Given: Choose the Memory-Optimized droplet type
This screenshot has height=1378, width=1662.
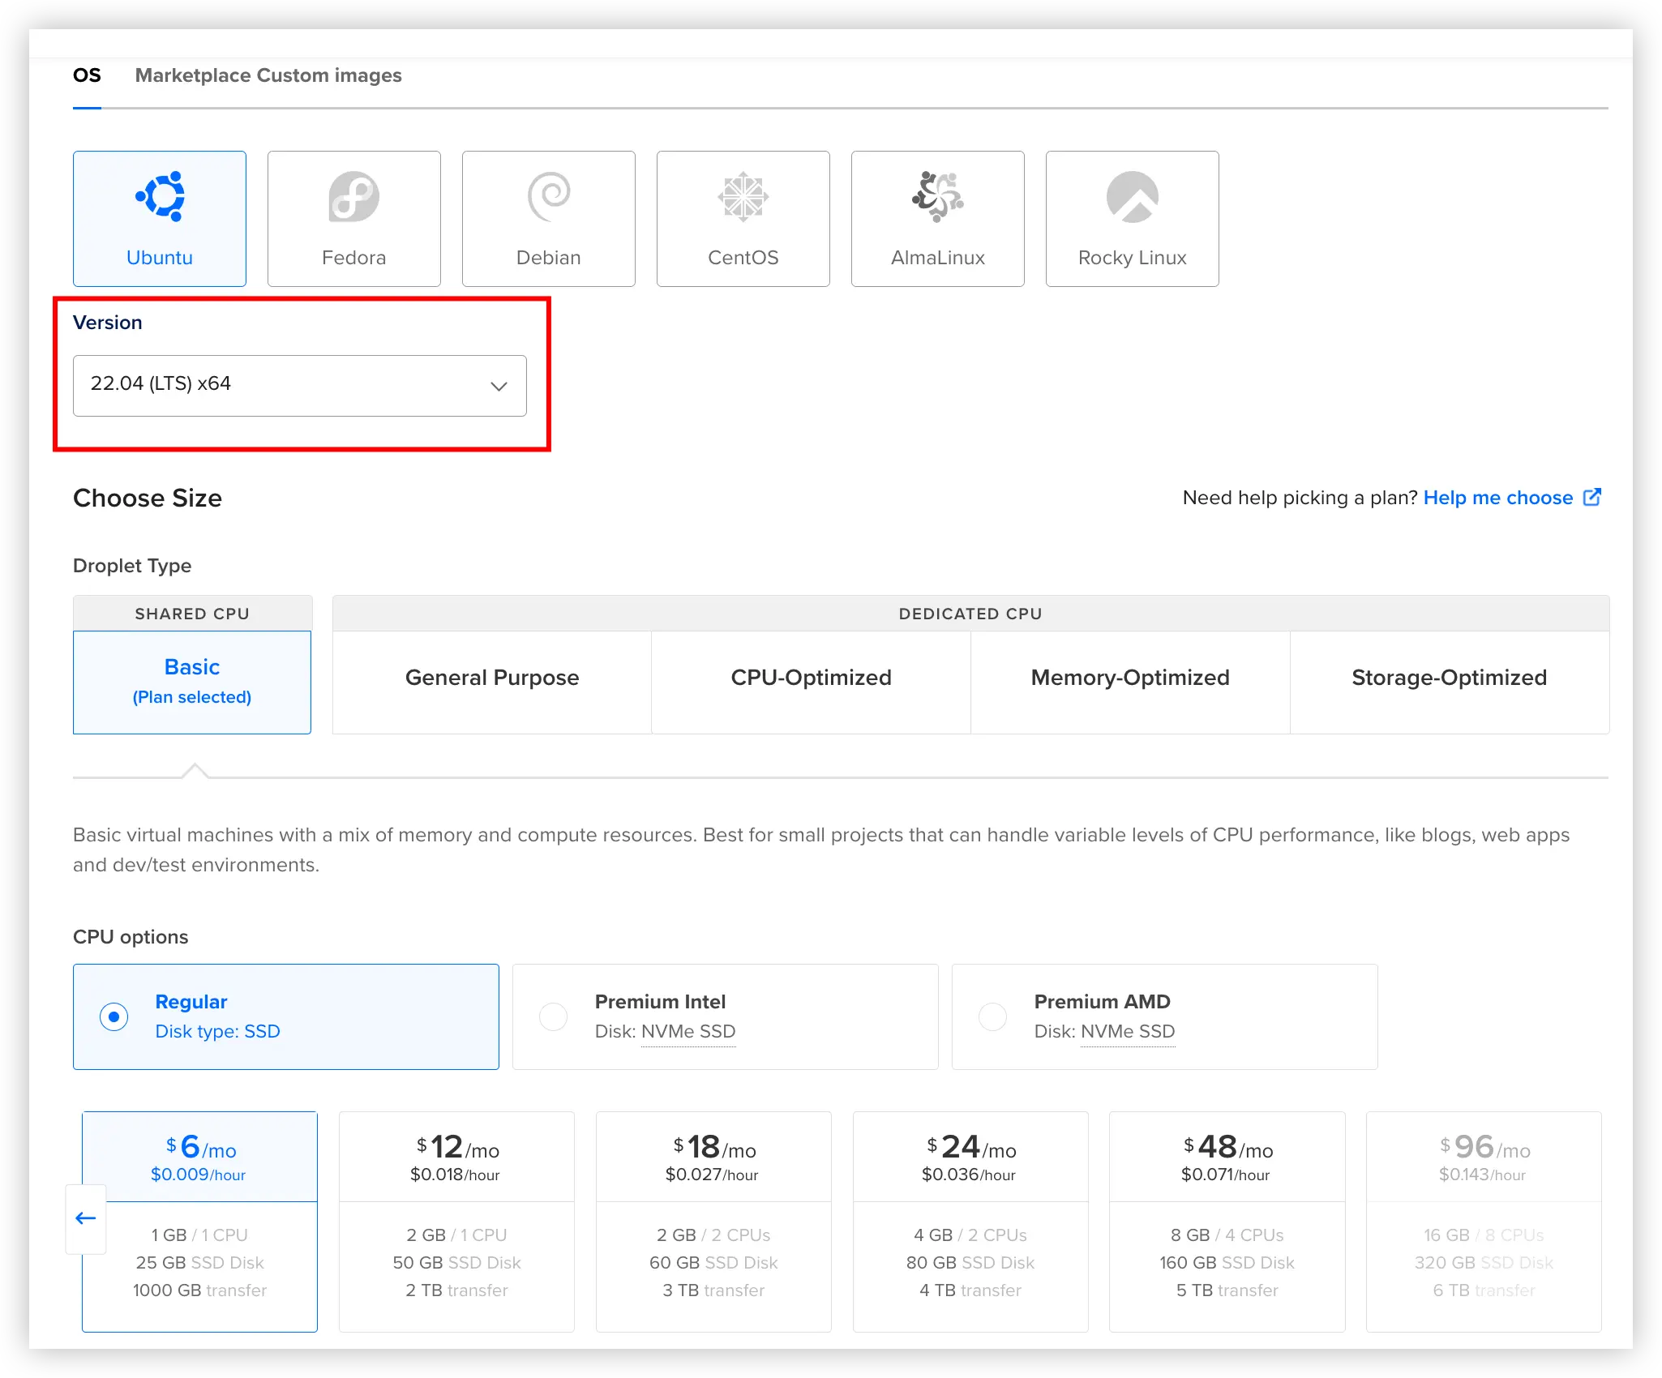Looking at the screenshot, I should click(1130, 683).
